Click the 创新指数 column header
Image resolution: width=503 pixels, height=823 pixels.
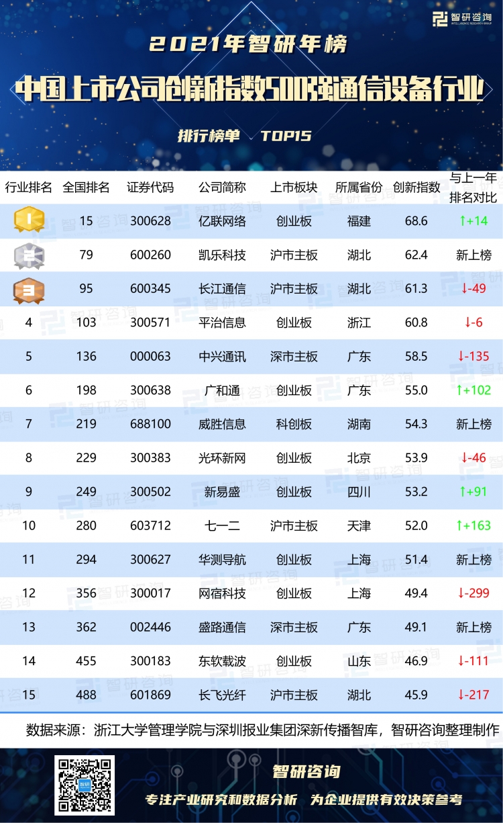(416, 187)
